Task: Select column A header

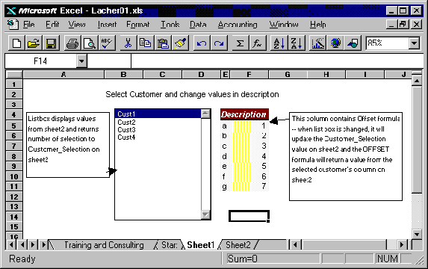Action: coord(63,75)
